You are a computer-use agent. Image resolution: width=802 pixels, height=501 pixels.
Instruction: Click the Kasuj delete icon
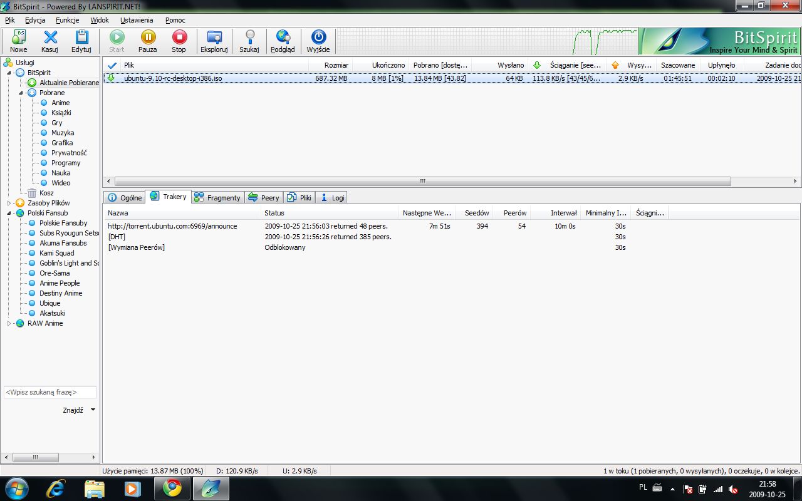tap(50, 41)
